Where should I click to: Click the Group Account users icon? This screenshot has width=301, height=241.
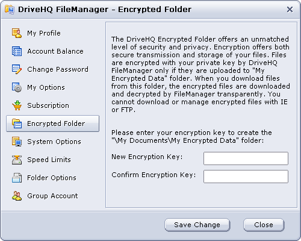[17, 196]
